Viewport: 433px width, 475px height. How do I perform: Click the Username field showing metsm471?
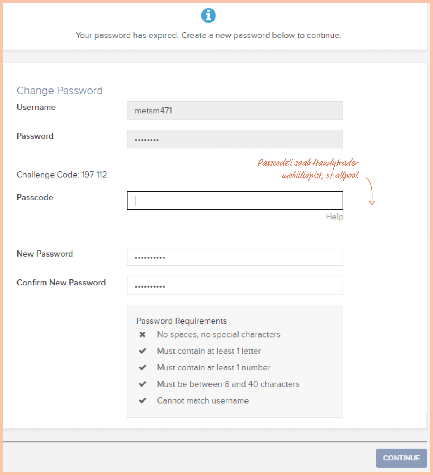coord(235,111)
